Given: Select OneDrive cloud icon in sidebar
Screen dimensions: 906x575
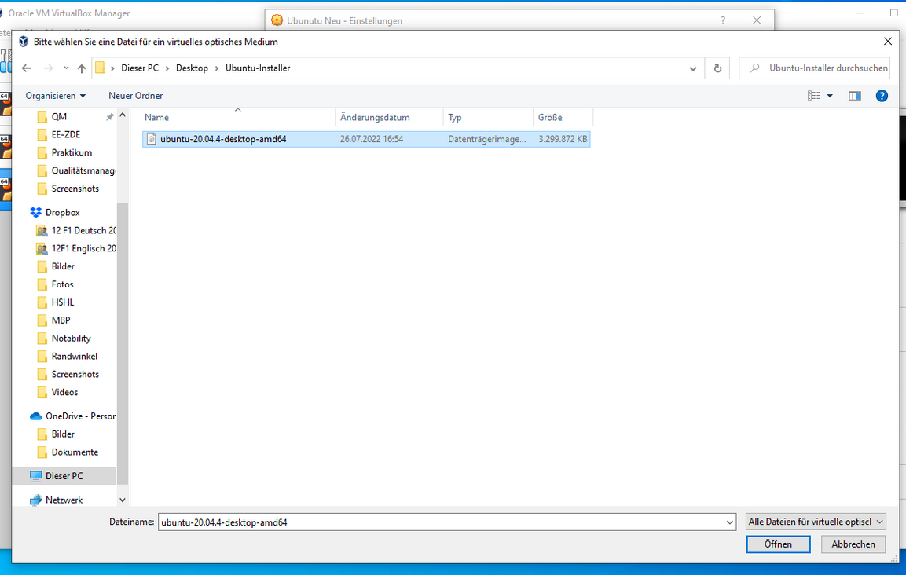Looking at the screenshot, I should tap(35, 416).
